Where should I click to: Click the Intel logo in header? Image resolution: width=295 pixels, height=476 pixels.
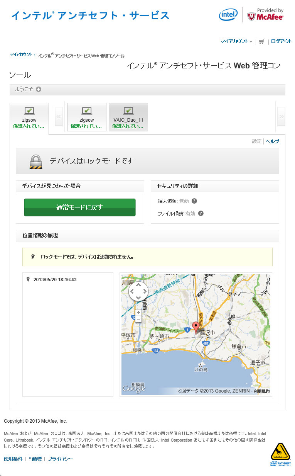point(228,15)
